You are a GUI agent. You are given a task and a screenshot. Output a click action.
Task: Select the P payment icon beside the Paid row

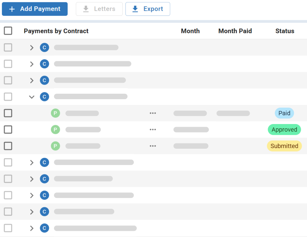coord(55,113)
